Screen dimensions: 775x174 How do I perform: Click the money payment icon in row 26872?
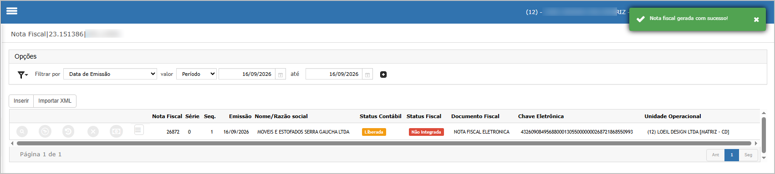(x=116, y=132)
